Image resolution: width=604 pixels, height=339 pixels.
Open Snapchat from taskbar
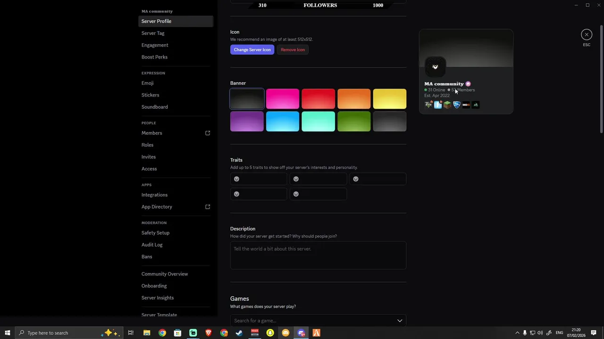(270, 333)
